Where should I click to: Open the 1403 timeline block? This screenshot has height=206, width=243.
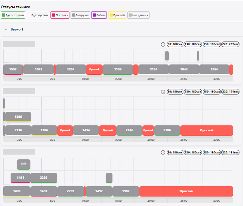pyautogui.click(x=17, y=191)
